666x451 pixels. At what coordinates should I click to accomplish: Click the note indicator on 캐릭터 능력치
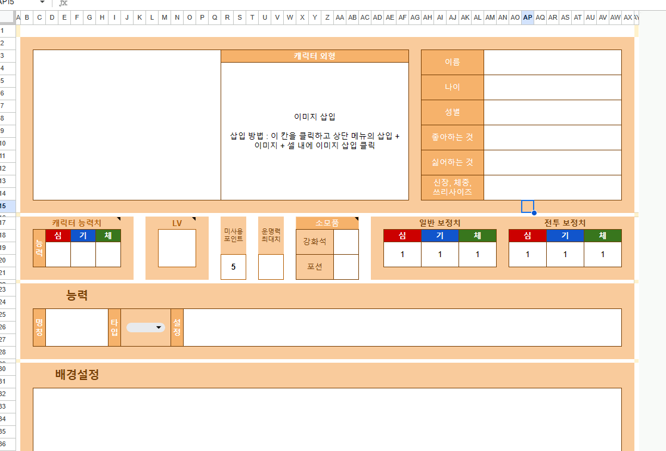(119, 219)
